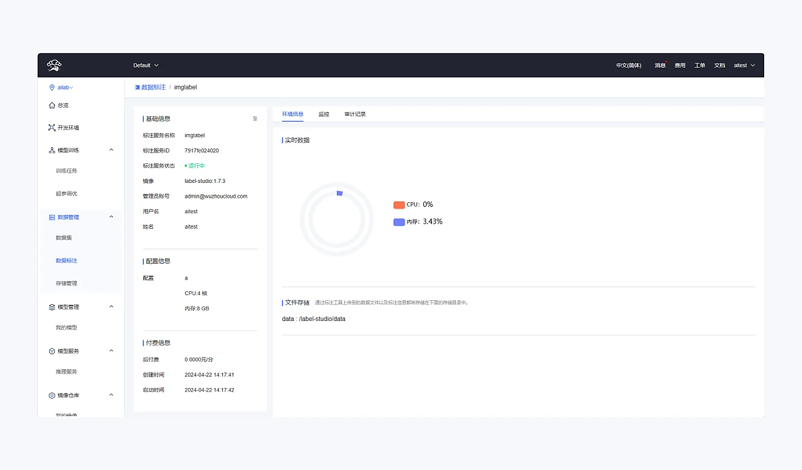802x470 pixels.
Task: Click the memory usage value 3.43%
Action: click(433, 222)
